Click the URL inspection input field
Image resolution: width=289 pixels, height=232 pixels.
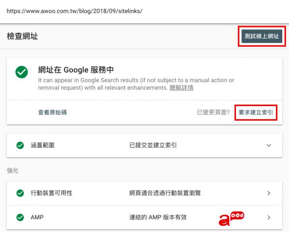tap(144, 11)
